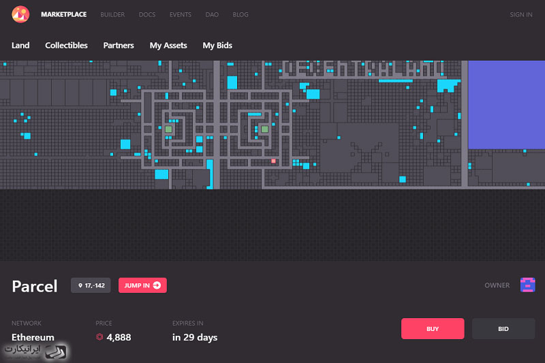Click the JUMP IN button
This screenshot has height=363, width=545.
pos(142,285)
